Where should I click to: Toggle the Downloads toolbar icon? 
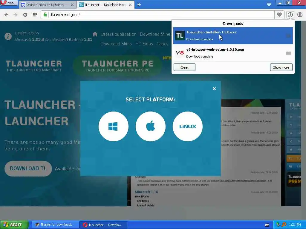pyautogui.click(x=290, y=15)
